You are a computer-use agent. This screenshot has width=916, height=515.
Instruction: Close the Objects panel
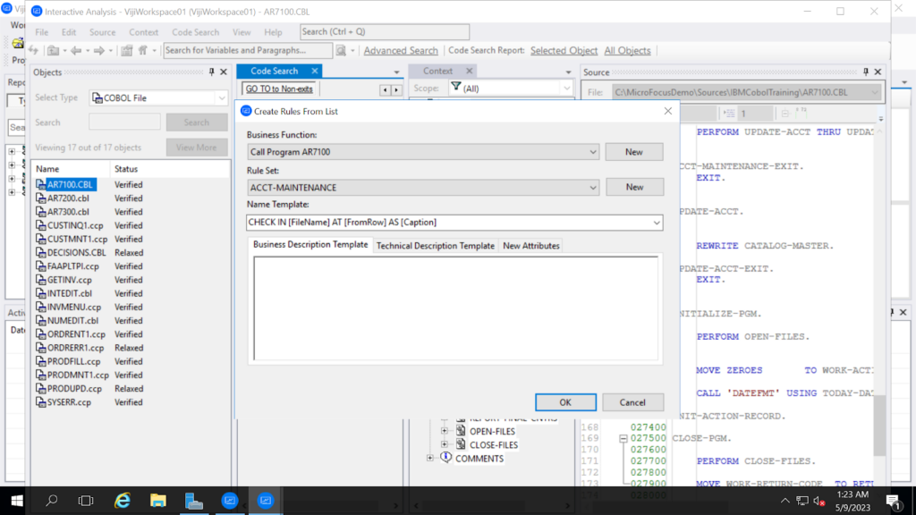[223, 72]
